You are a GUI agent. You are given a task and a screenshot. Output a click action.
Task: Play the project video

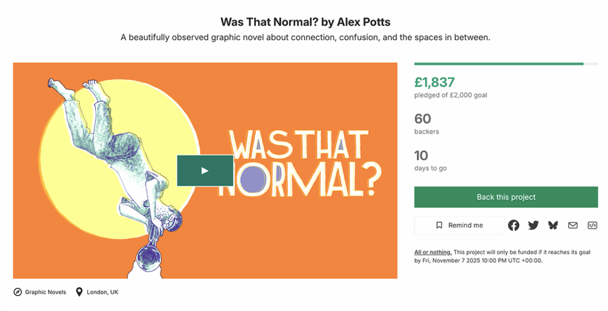pyautogui.click(x=205, y=170)
